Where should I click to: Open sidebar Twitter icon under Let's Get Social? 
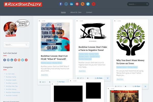pos(22,60)
